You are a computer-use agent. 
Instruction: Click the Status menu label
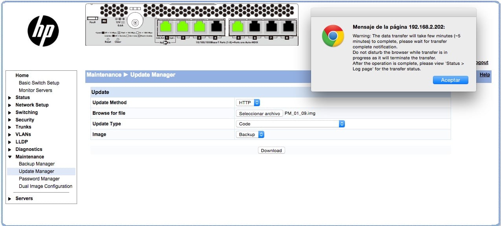point(22,97)
